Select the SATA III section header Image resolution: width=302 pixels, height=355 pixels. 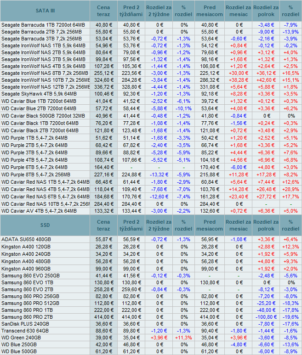pos(45,11)
